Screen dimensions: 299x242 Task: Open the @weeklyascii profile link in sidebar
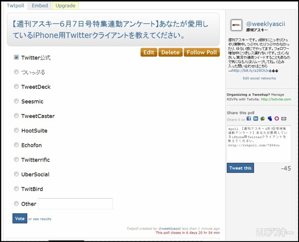coord(266,24)
